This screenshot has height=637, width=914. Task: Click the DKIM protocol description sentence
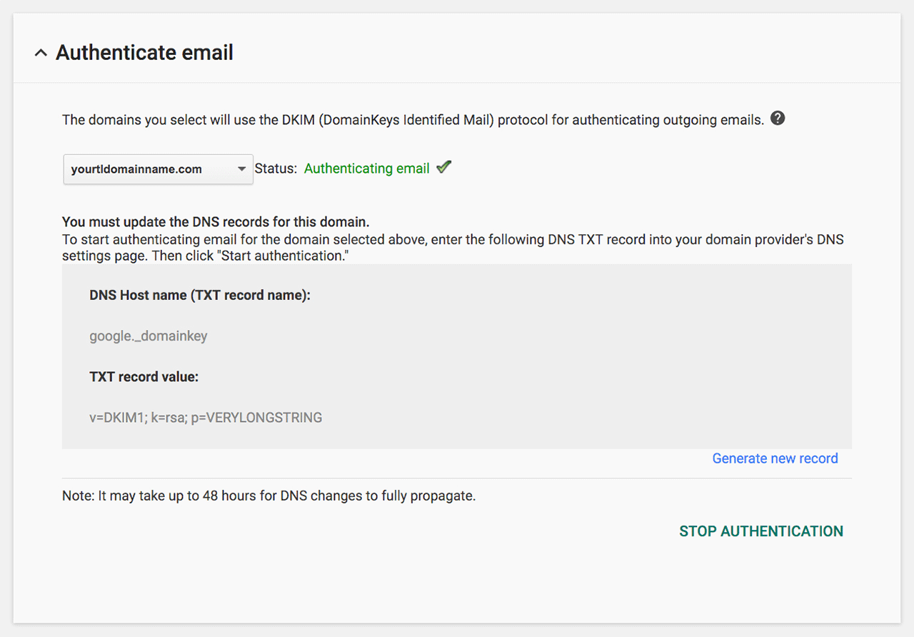pyautogui.click(x=413, y=120)
